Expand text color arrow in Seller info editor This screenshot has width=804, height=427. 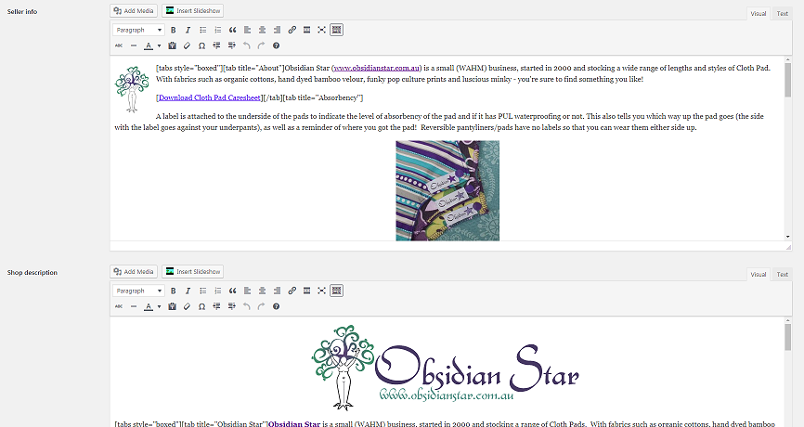click(x=159, y=45)
